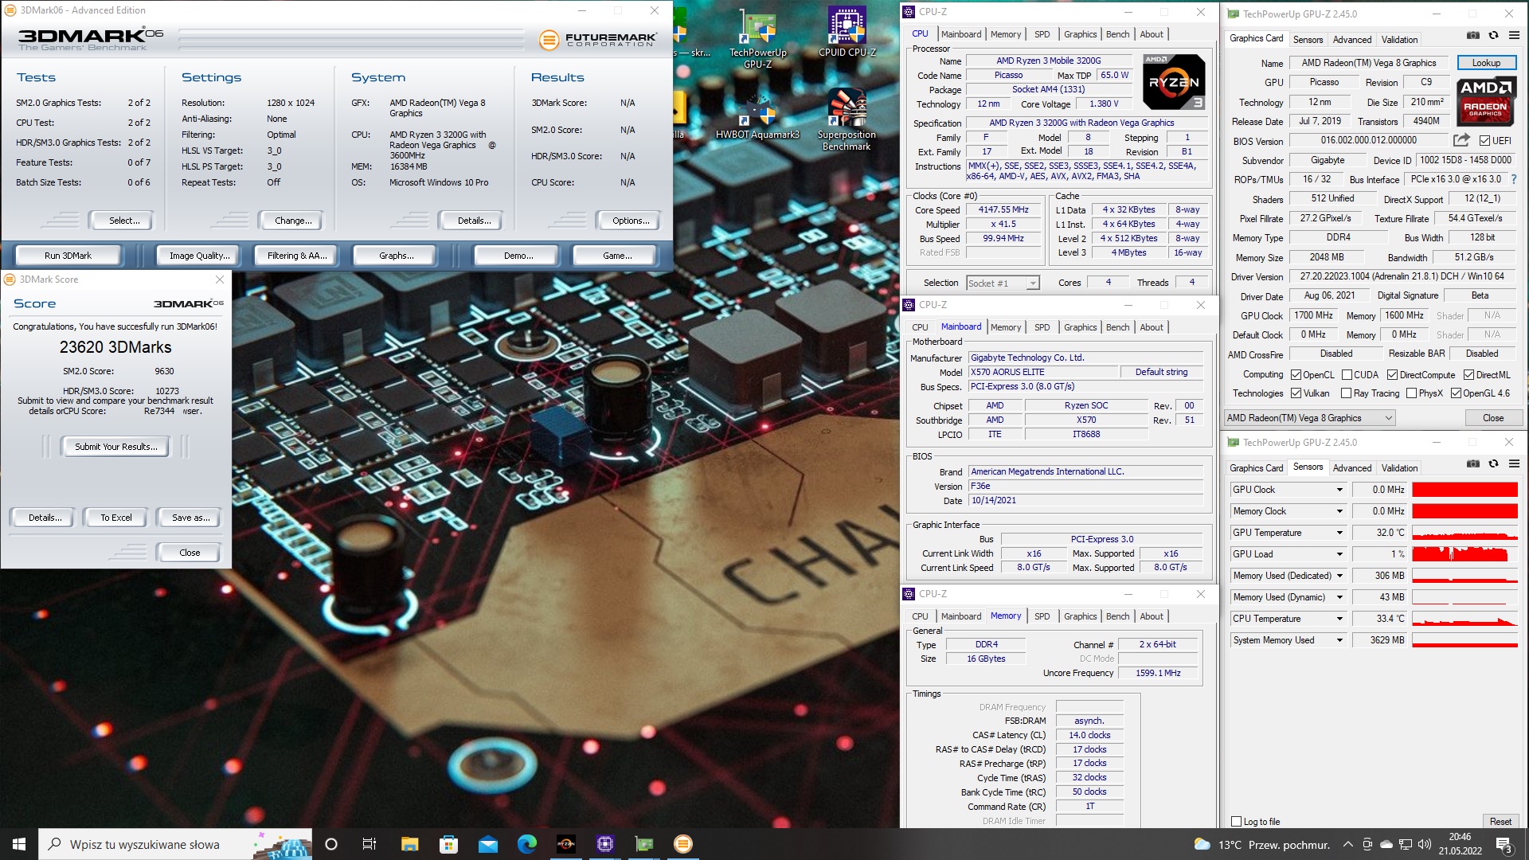The image size is (1529, 860).
Task: Click Lookup button in GPU-Z
Action: 1486,63
